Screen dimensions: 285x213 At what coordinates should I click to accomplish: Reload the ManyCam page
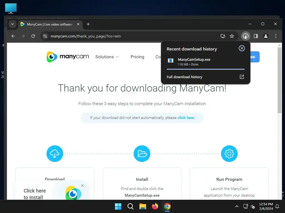33,36
